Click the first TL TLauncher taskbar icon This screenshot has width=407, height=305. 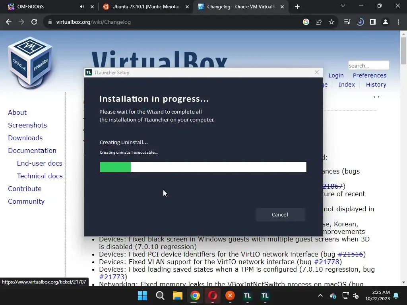coord(247,295)
